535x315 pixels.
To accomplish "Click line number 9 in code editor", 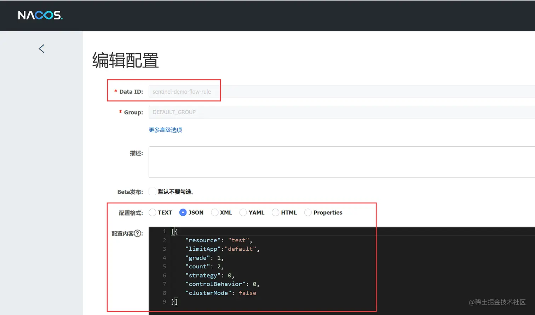I will (x=164, y=302).
